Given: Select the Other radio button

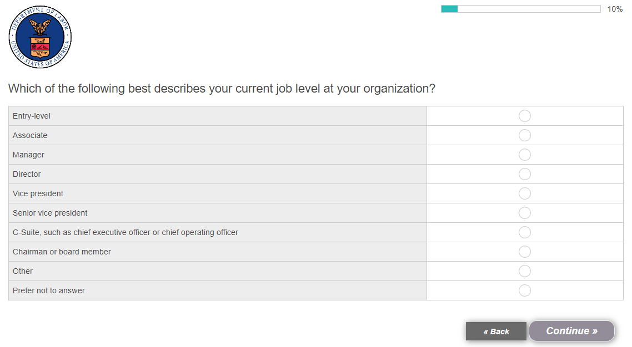Looking at the screenshot, I should tap(524, 271).
